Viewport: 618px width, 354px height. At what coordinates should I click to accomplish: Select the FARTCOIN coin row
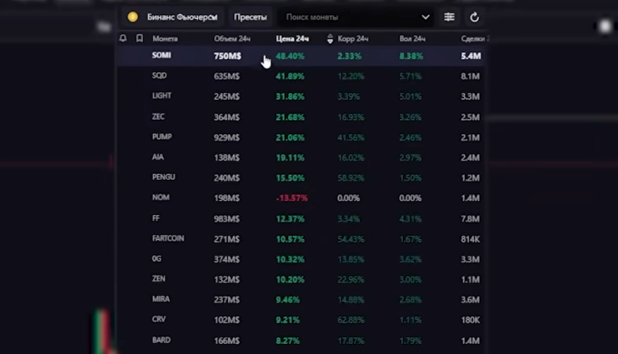tap(301, 239)
